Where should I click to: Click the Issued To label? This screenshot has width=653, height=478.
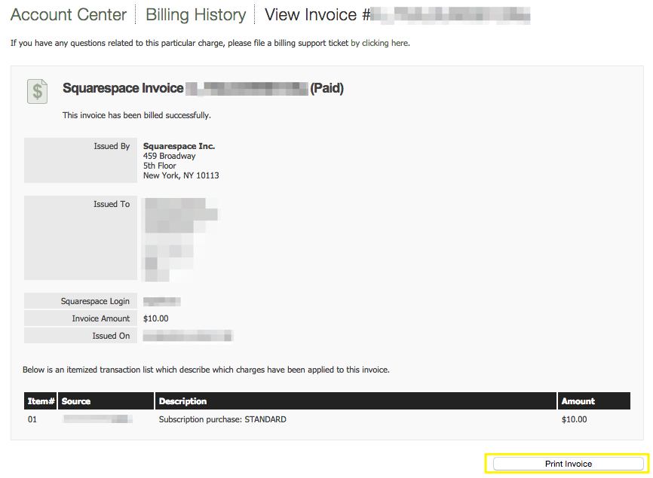pyautogui.click(x=111, y=204)
